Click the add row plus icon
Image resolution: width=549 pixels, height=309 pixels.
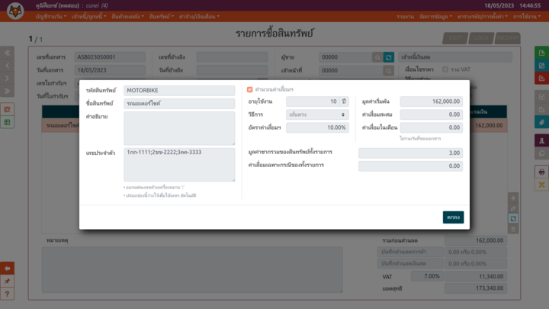tap(513, 198)
